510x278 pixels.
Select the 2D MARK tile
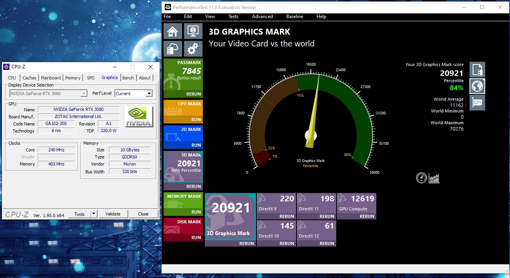tap(183, 134)
